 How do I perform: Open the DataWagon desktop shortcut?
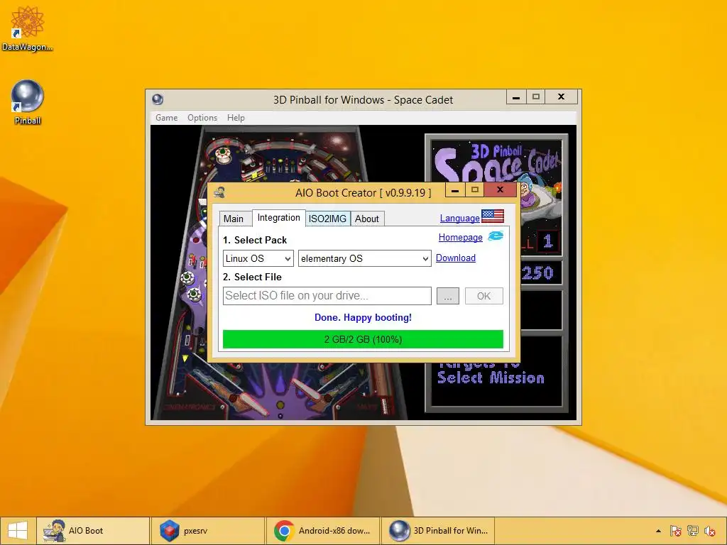pyautogui.click(x=27, y=28)
